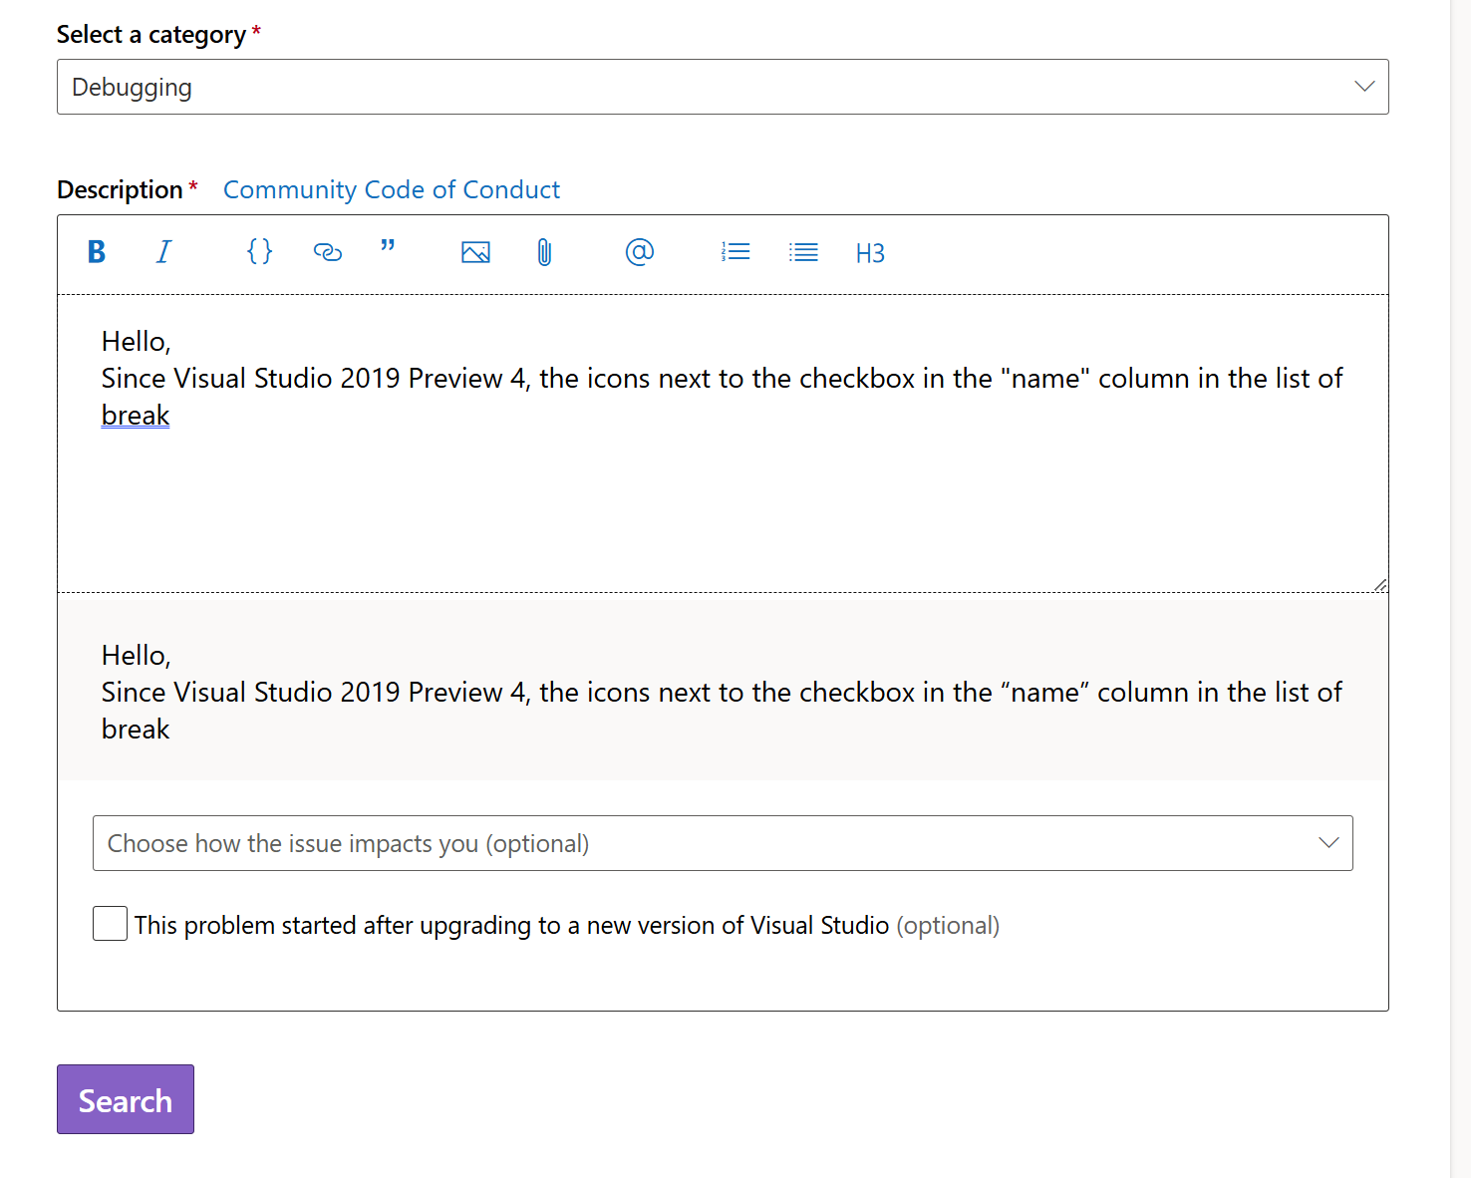Screen dimensions: 1471x1178
Task: Click the rendered preview text area
Action: 722,692
